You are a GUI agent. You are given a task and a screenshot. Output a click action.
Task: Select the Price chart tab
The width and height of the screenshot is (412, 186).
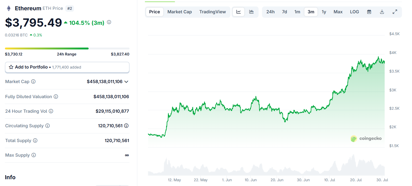[154, 12]
